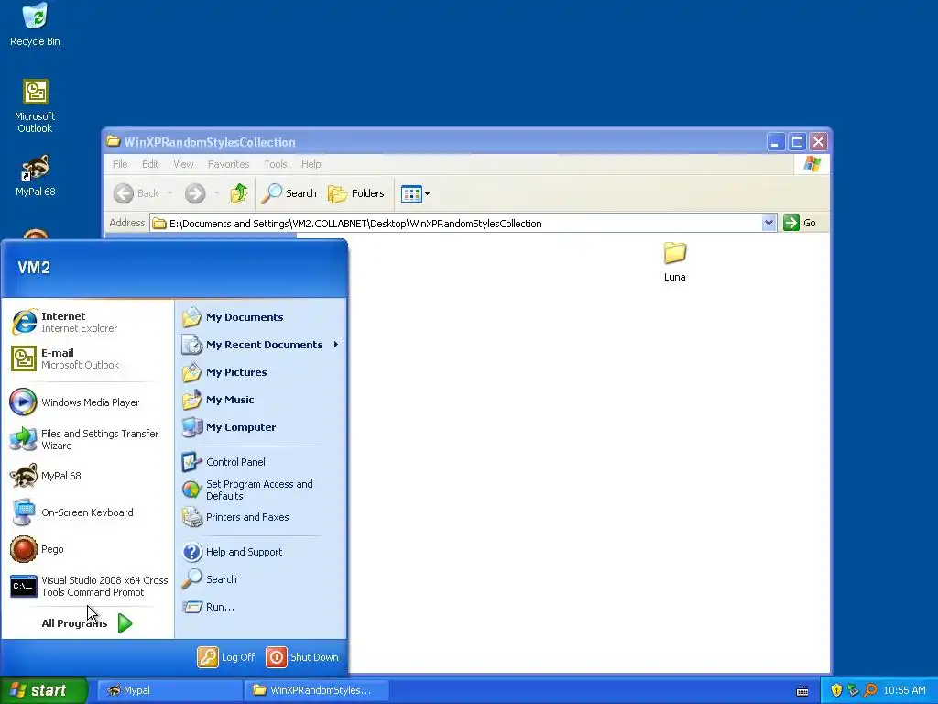
Task: Open the Edit menu in Explorer
Action: 150,164
